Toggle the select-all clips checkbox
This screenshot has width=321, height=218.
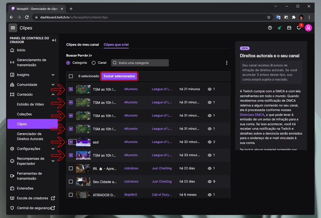71,76
